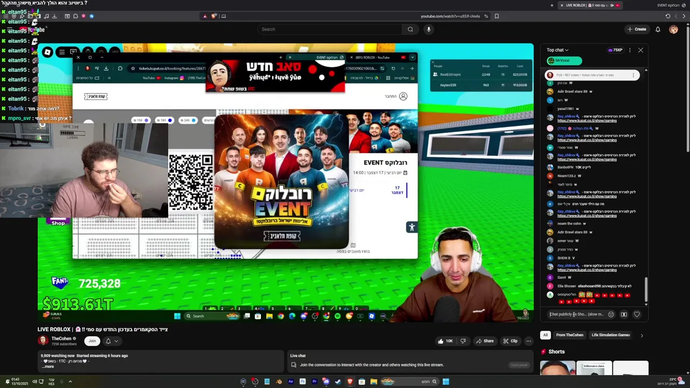Open File Explorer in Windows taskbar

(x=374, y=382)
